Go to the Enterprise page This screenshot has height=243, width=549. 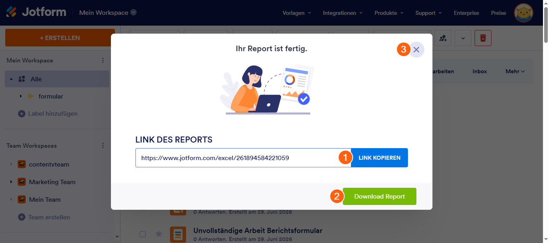[x=466, y=13]
